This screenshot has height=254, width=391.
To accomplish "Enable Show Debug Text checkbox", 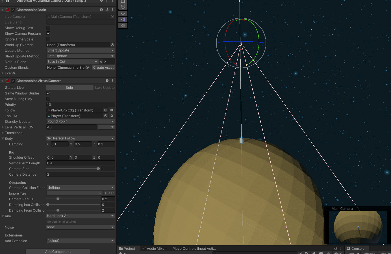I will (48, 28).
